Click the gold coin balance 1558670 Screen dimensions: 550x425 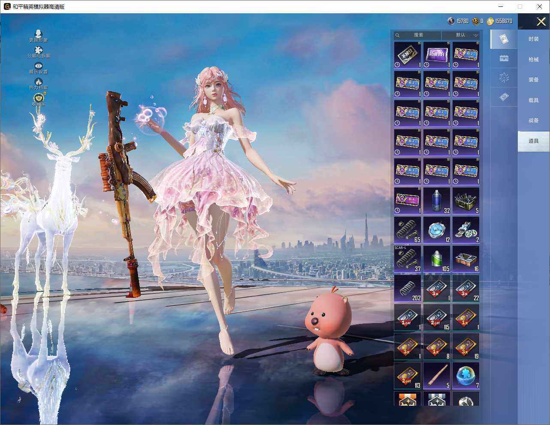[499, 21]
